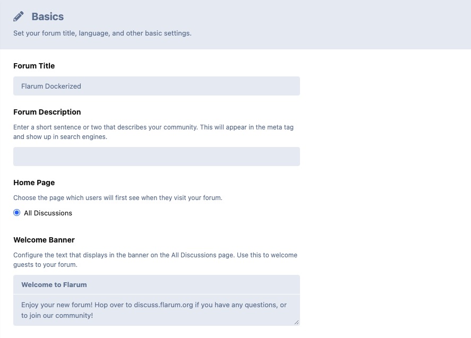This screenshot has width=471, height=338.
Task: Click the Forum Description help text
Action: (x=153, y=132)
